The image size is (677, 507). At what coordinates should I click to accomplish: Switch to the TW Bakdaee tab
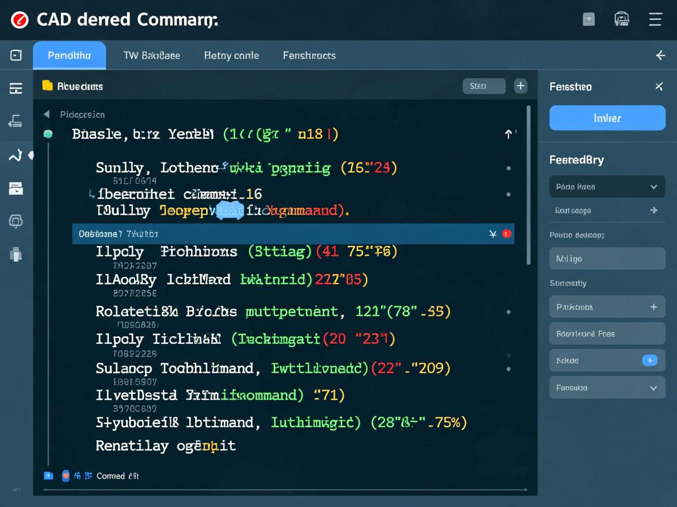pos(152,56)
